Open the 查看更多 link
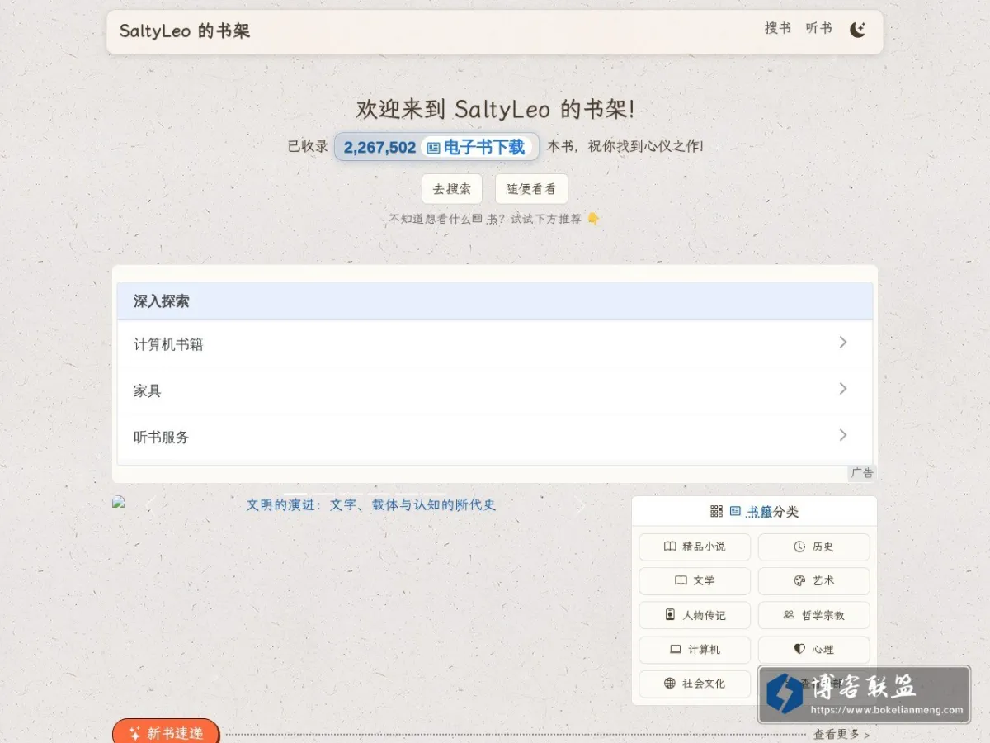 [x=841, y=734]
